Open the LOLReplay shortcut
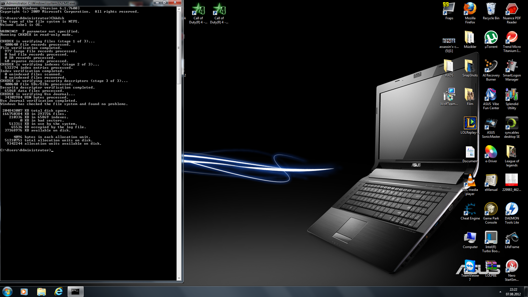The width and height of the screenshot is (528, 297). click(x=470, y=125)
